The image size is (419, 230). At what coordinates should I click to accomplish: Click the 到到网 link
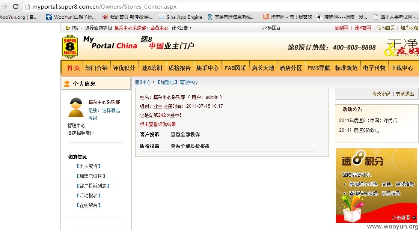342,28
